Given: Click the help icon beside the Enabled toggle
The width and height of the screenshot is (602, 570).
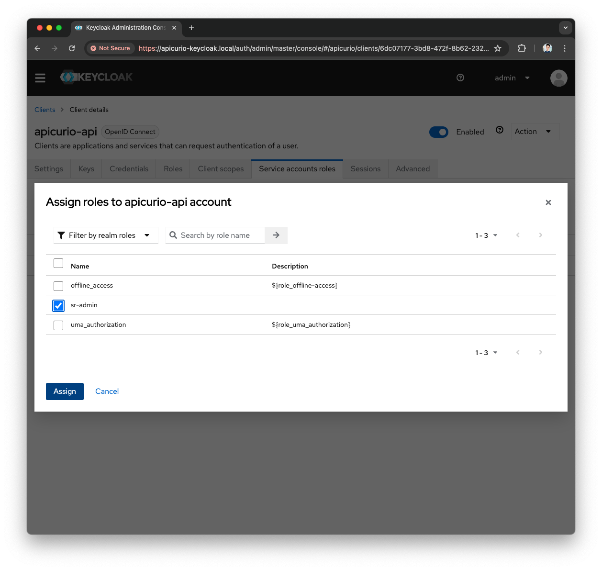Looking at the screenshot, I should pos(499,130).
